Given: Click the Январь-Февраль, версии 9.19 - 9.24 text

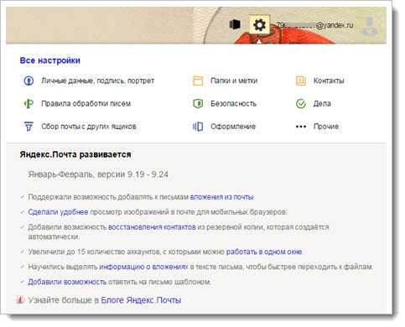Looking at the screenshot, I should 98,174.
